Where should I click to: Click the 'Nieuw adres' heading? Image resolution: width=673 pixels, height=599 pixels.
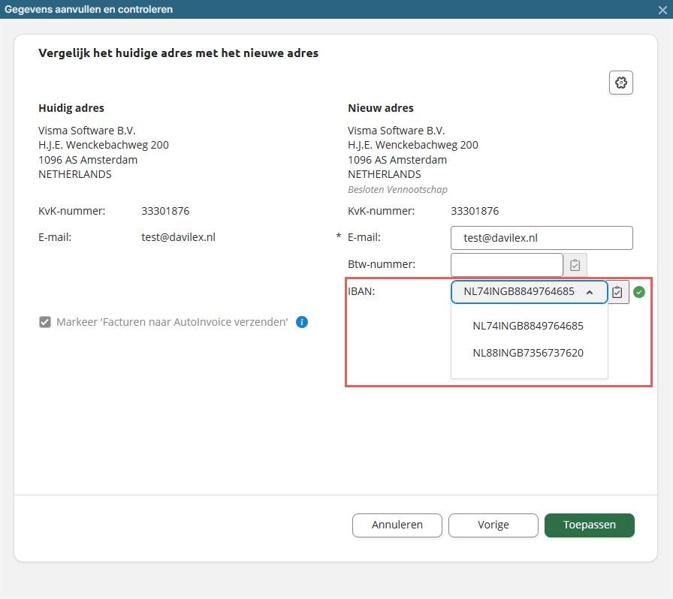(x=381, y=108)
